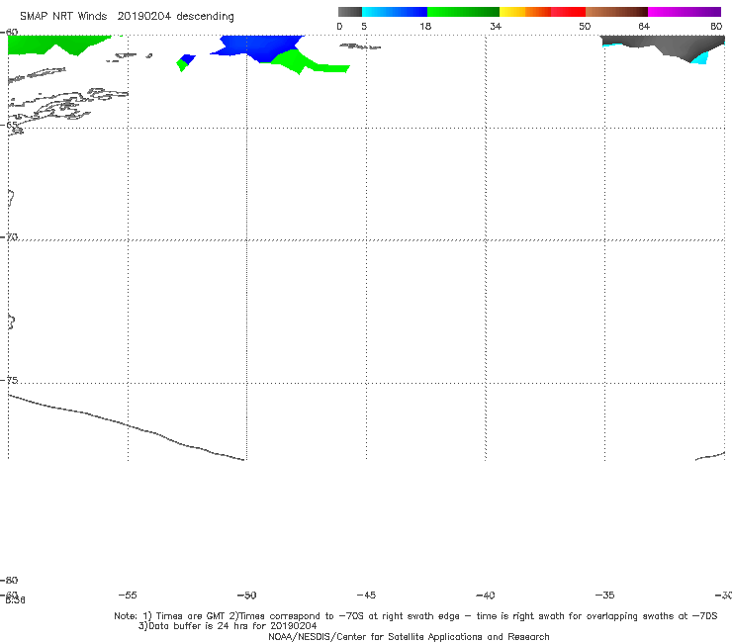The height and width of the screenshot is (643, 732).
Task: Click the latitude label '-70'
Action: [x=9, y=237]
